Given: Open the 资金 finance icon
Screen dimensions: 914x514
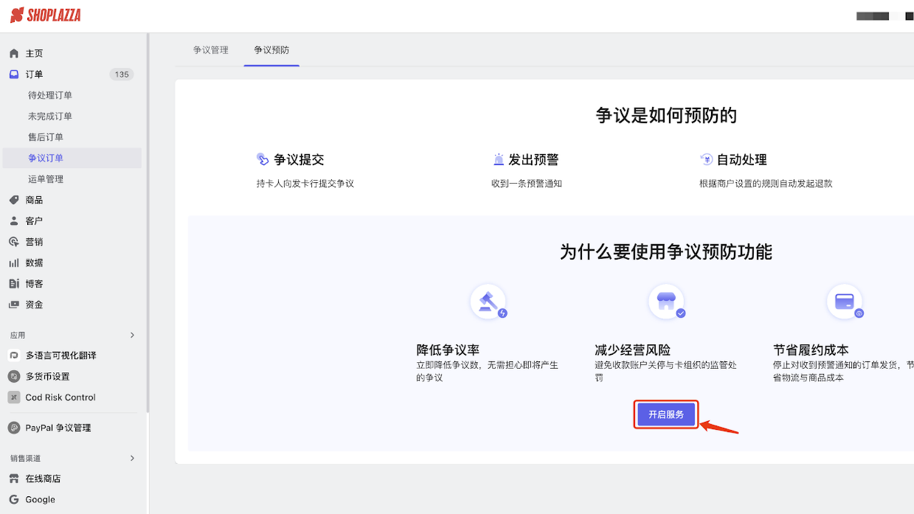Looking at the screenshot, I should click(x=14, y=304).
